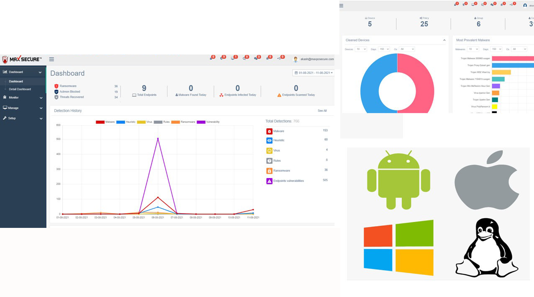534x297 pixels.
Task: Click the Endpoints Scanned Today warning icon
Action: click(x=279, y=95)
